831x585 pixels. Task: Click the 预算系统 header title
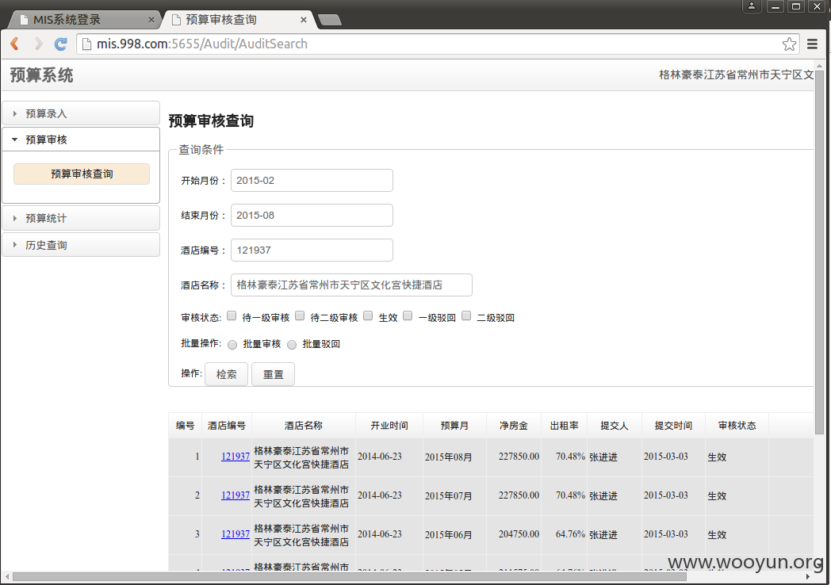coord(41,75)
